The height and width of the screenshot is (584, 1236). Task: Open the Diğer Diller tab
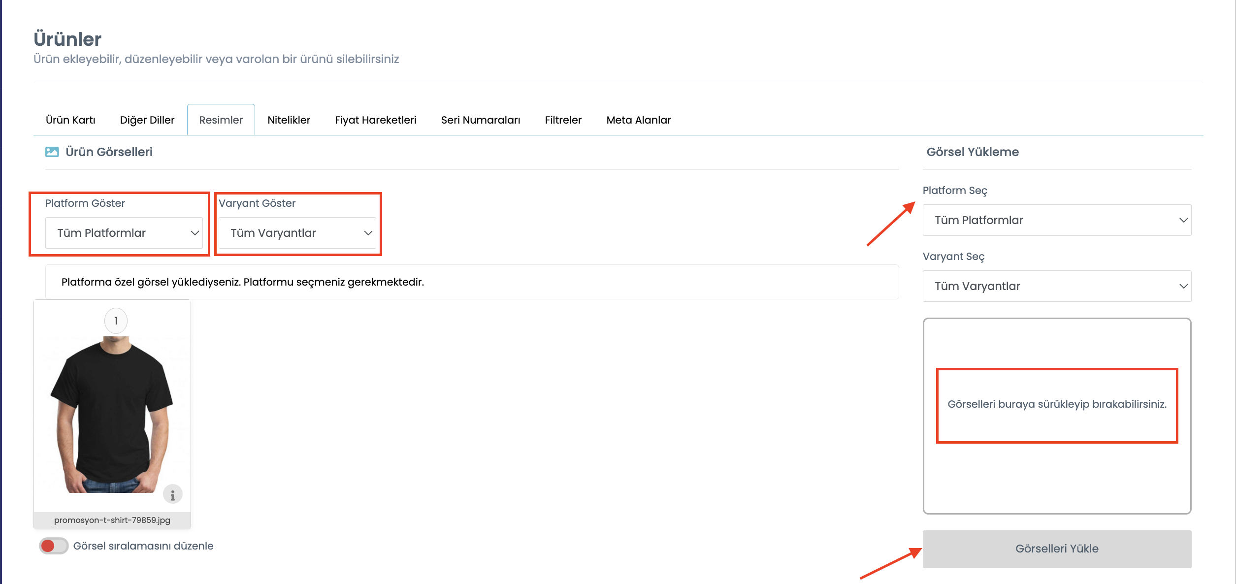point(147,120)
